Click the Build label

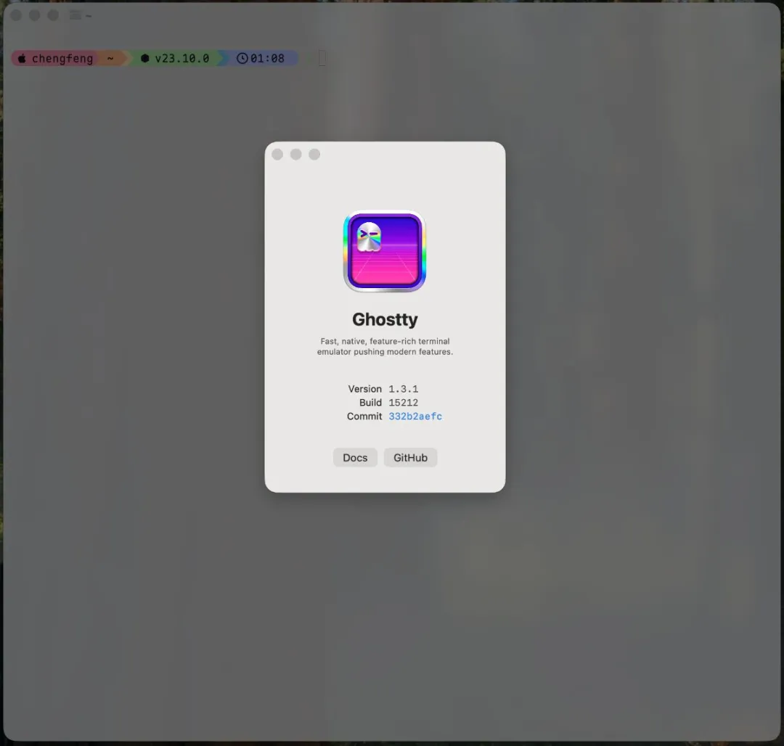point(370,403)
